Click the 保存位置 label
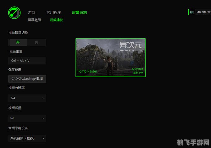This screenshot has height=148, width=211. click(x=15, y=70)
